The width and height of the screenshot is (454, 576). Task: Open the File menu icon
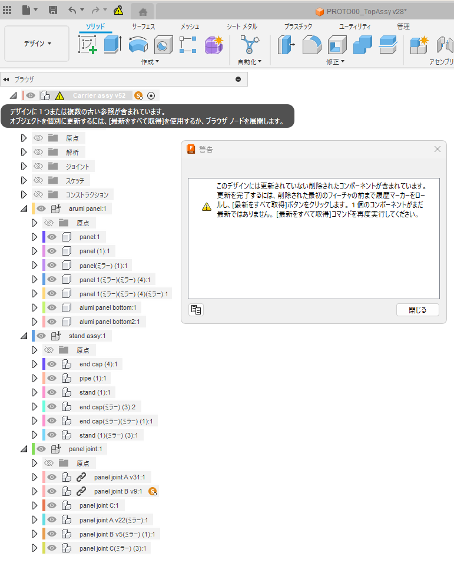point(26,10)
